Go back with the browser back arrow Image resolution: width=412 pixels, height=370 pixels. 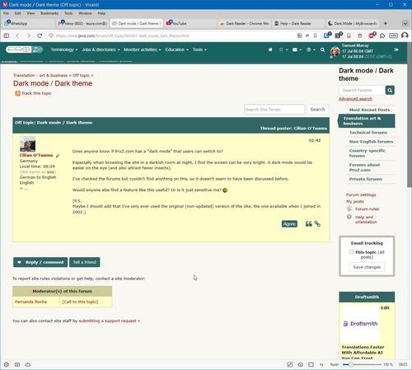pyautogui.click(x=17, y=35)
